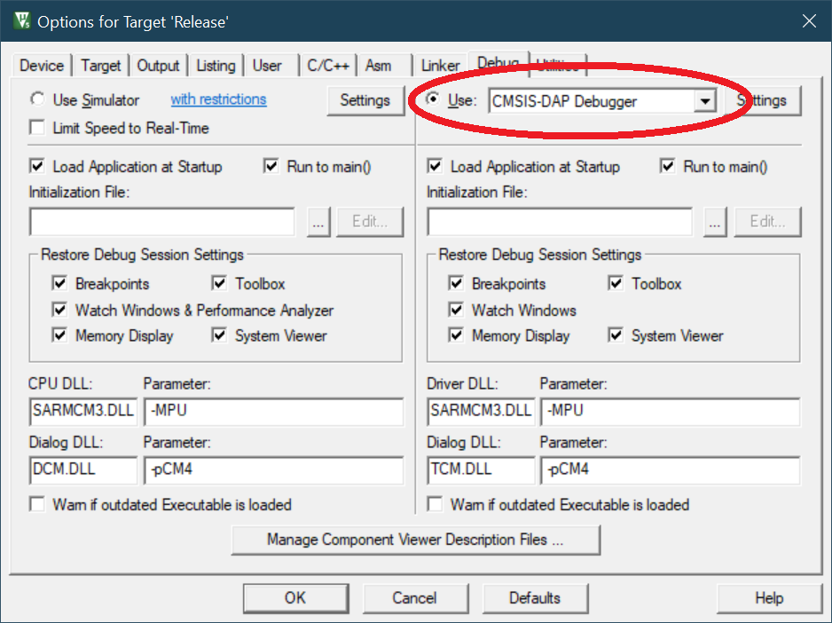This screenshot has width=832, height=623.
Task: Toggle debugger Run to main() checkbox
Action: coord(668,167)
